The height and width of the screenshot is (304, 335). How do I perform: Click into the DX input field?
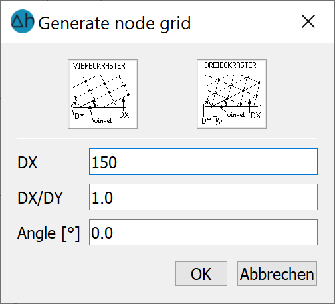point(203,162)
